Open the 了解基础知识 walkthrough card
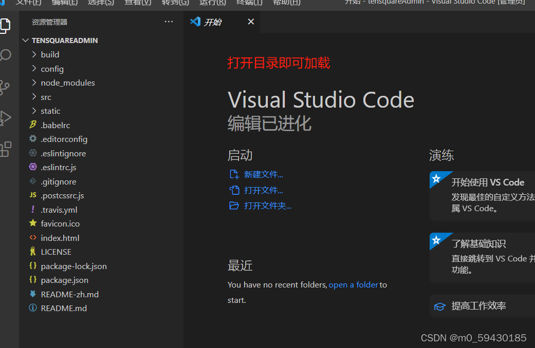Viewport: 535px width, 348px height. click(483, 257)
